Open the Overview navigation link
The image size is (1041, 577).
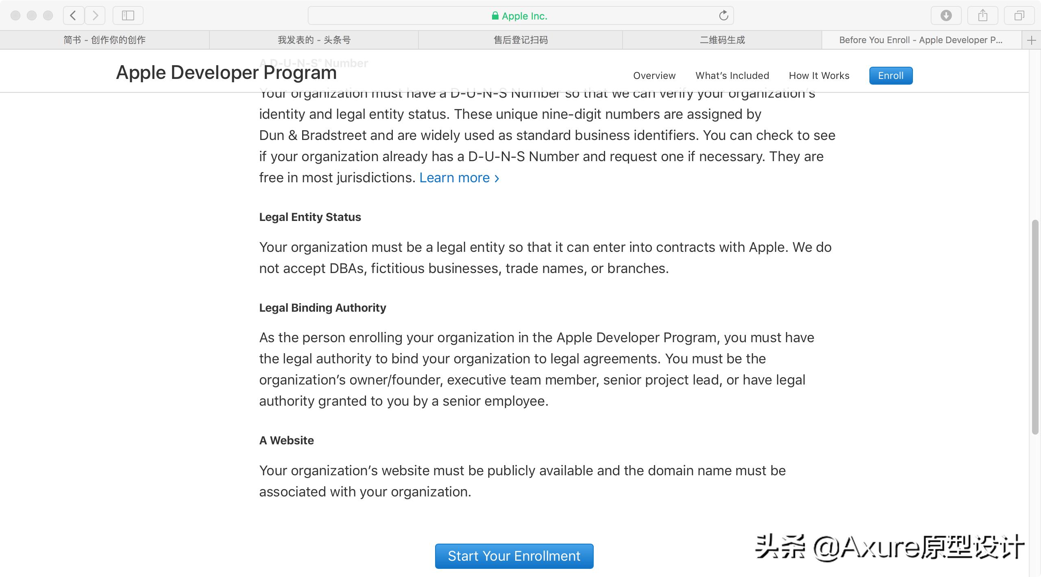pyautogui.click(x=654, y=76)
